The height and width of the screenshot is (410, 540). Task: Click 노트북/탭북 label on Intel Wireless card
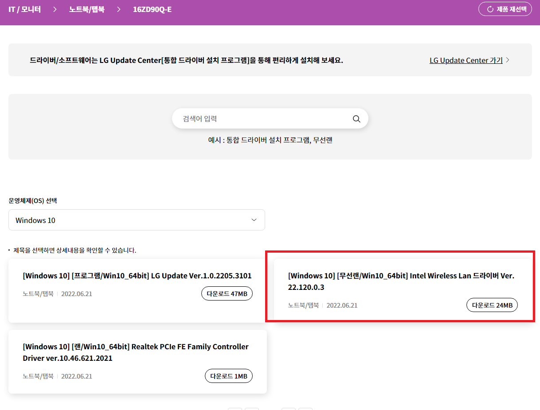(303, 305)
